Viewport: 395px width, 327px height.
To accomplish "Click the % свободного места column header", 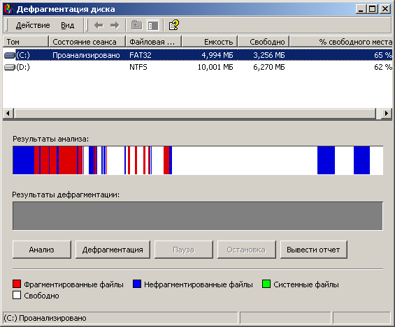I will click(x=341, y=42).
